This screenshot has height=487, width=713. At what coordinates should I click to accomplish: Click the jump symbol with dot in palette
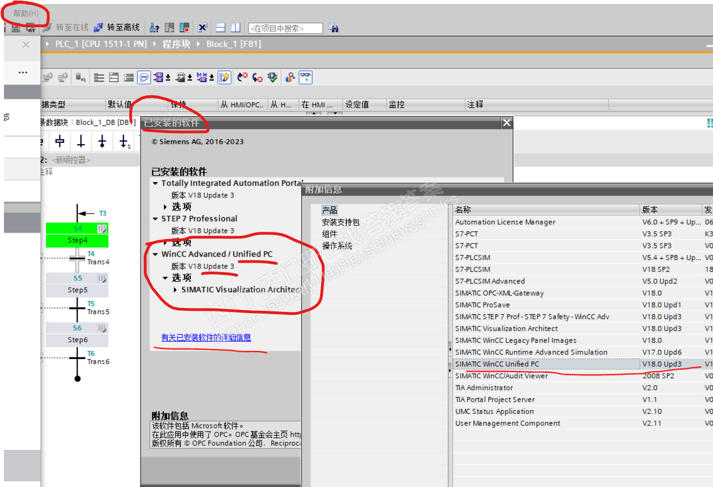[102, 141]
